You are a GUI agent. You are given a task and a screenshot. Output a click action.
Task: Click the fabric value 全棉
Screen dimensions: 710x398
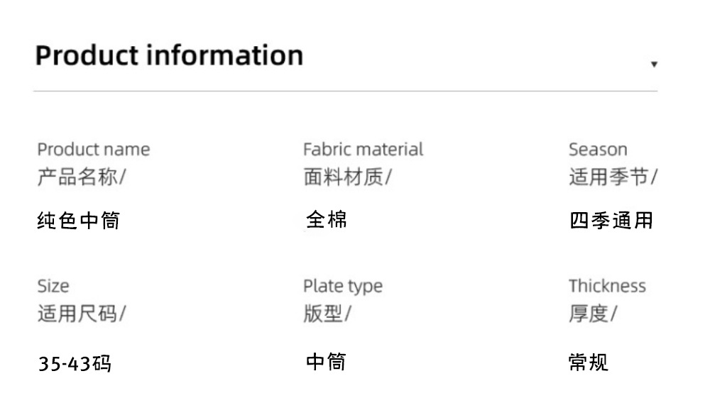327,220
